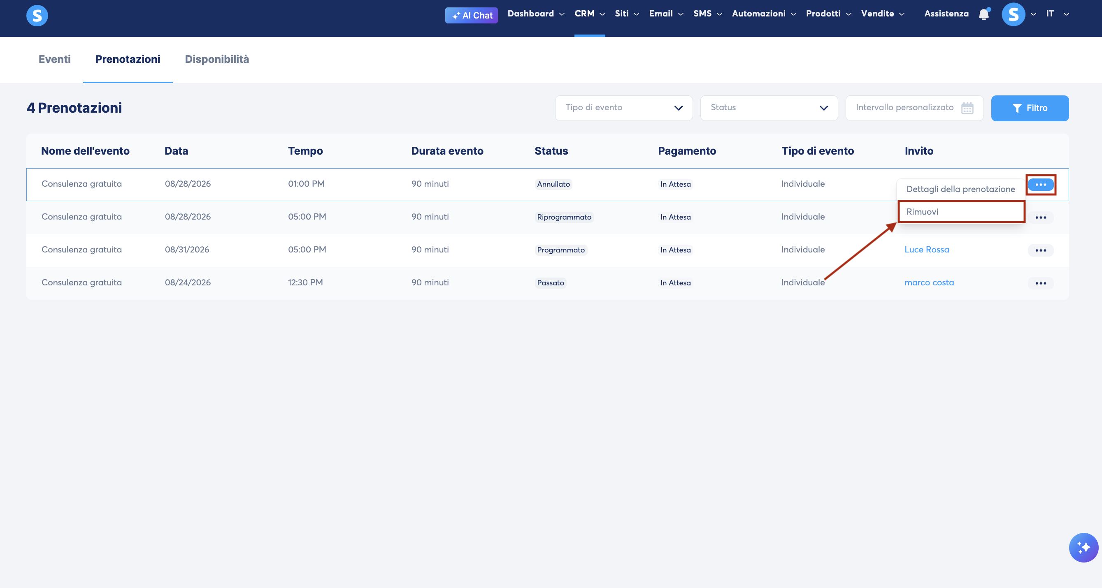This screenshot has height=588, width=1102.
Task: Apply filters with the Filtro button
Action: (1030, 108)
